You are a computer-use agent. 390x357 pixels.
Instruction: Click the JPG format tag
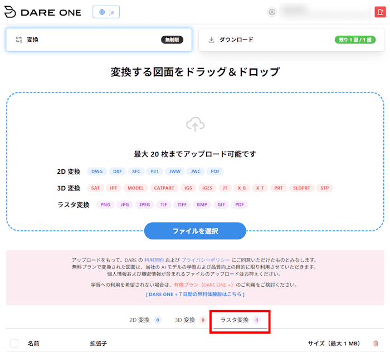tap(125, 204)
